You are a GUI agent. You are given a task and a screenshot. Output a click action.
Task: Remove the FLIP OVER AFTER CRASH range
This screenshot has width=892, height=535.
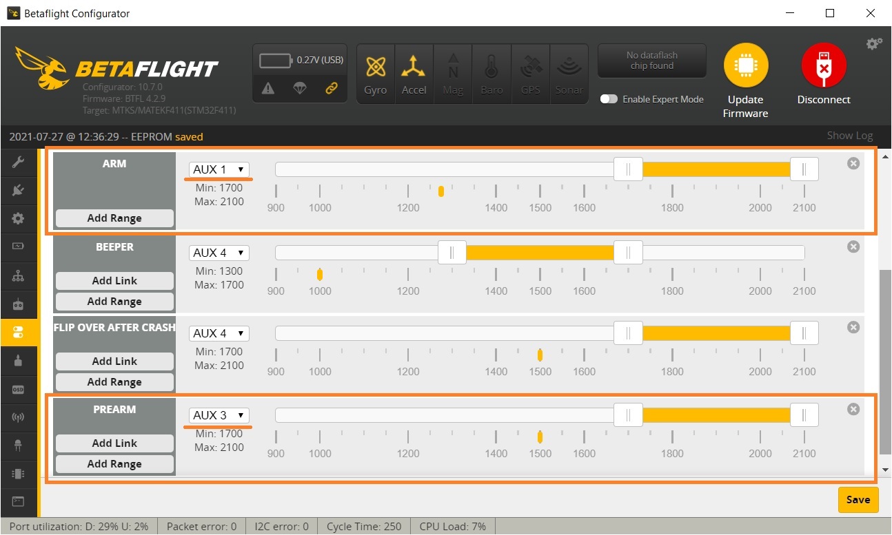click(x=853, y=327)
